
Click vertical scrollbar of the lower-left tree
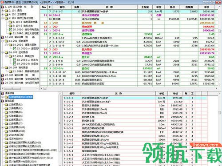[60, 129]
